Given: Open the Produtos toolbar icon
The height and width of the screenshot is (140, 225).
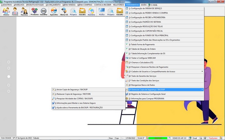Looking at the screenshot, I should tap(34, 11).
